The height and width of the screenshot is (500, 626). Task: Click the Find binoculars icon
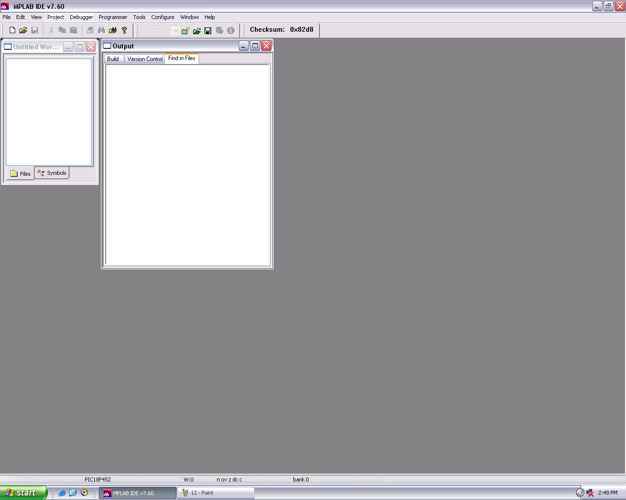[102, 30]
